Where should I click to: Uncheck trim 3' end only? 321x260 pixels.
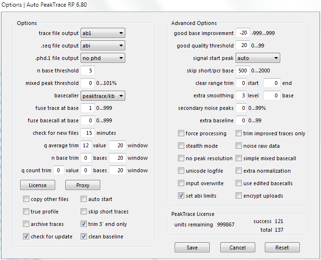point(83,224)
